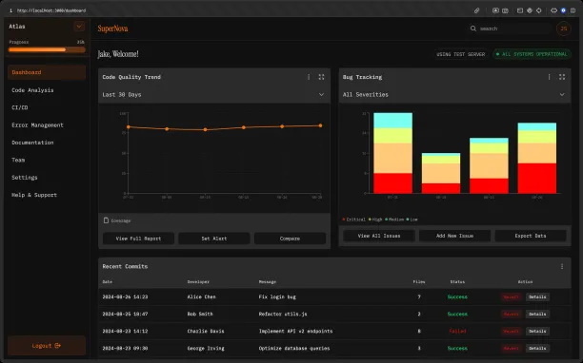Focus the search input field
Image resolution: width=583 pixels, height=363 pixels.
coord(514,29)
